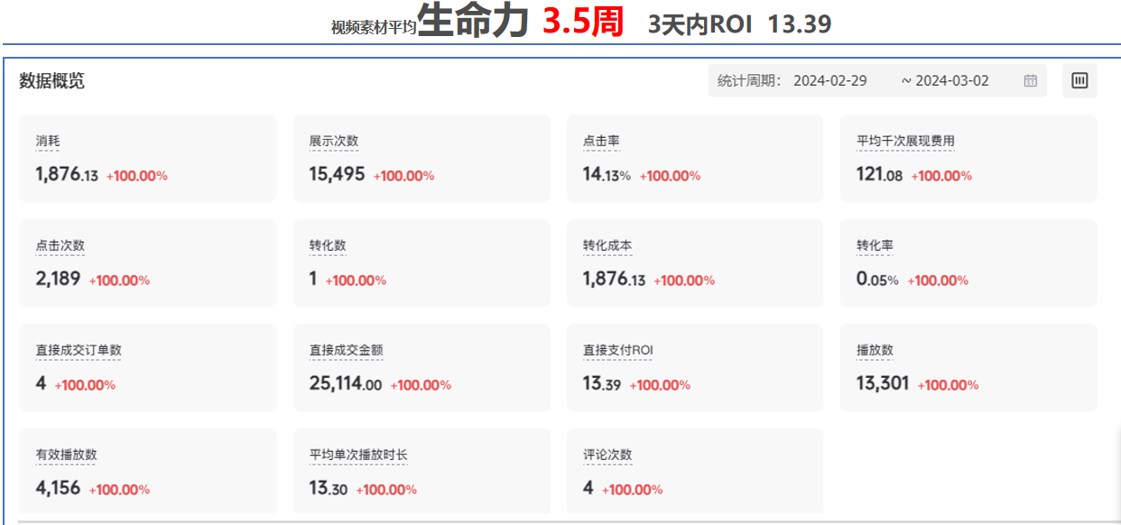The width and height of the screenshot is (1121, 525).
Task: Click the 数据概览 section heading
Action: (52, 80)
